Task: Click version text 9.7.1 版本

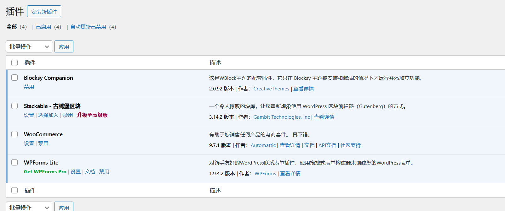Action: pyautogui.click(x=220, y=145)
